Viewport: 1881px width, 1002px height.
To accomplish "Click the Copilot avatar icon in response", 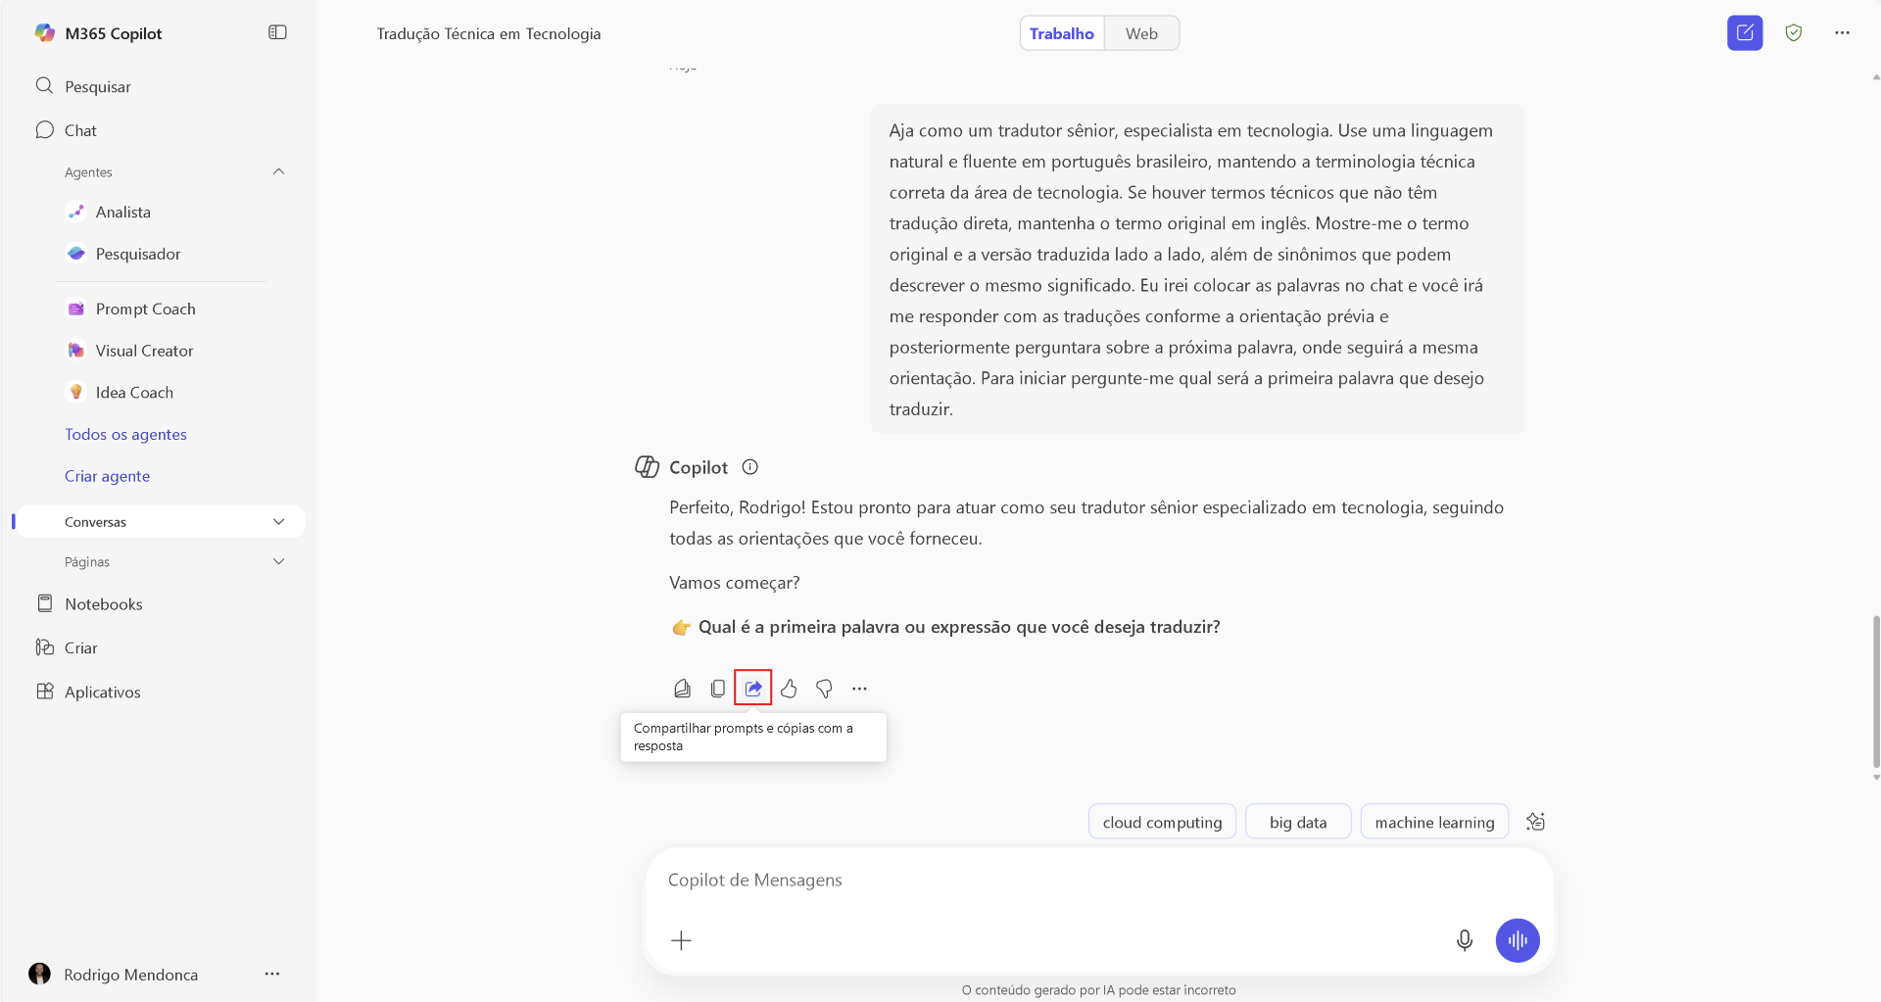I will pos(647,467).
